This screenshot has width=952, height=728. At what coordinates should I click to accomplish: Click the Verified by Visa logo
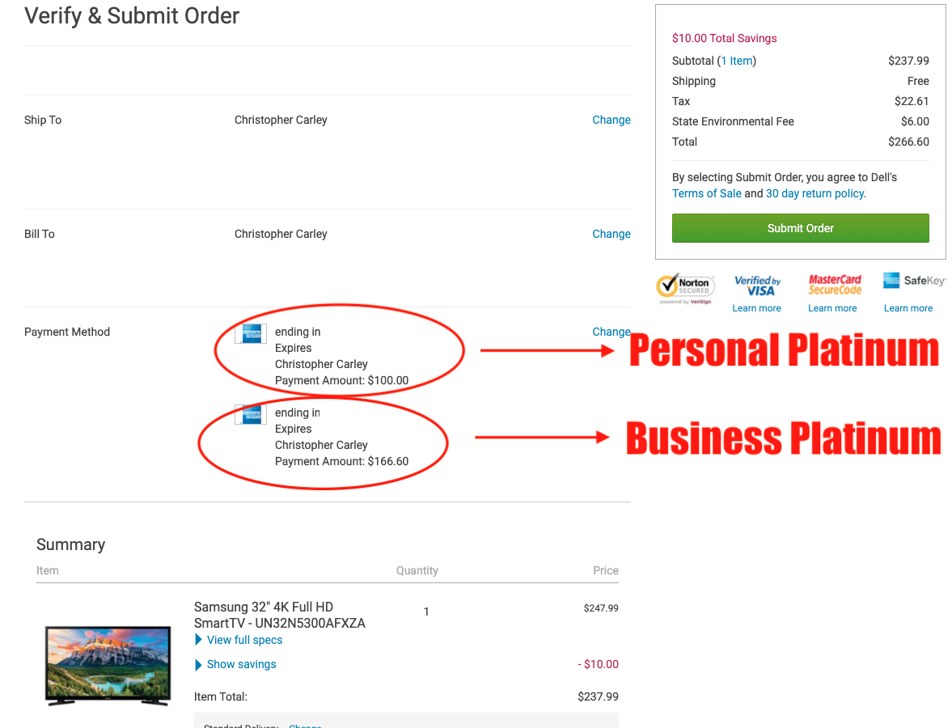[757, 286]
